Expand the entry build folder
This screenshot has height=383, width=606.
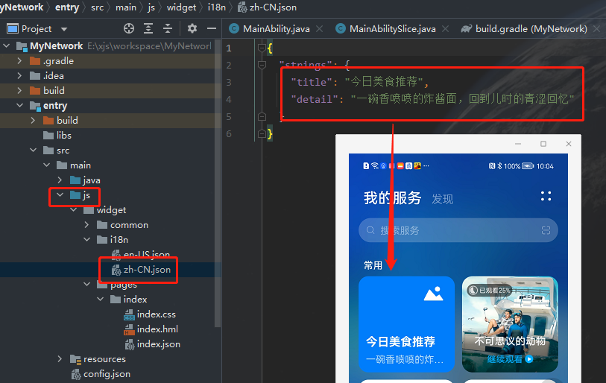tap(34, 120)
